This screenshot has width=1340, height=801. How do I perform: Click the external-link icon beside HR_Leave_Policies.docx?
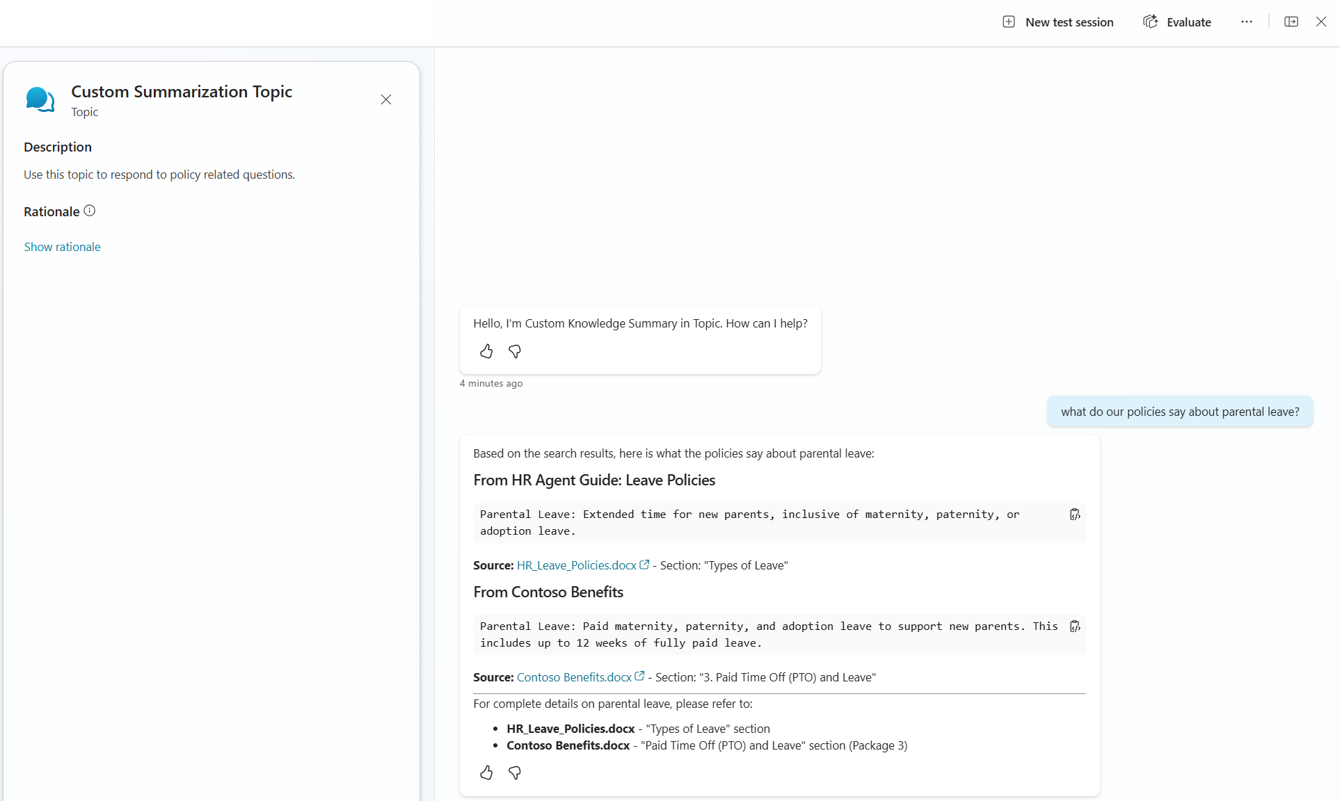pos(644,565)
